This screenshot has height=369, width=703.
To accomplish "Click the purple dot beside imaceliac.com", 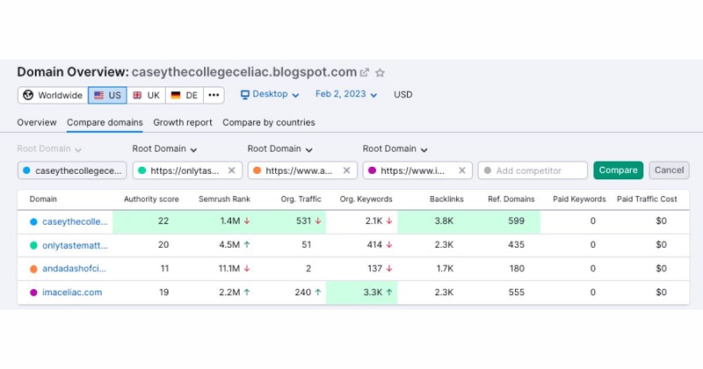I will (33, 293).
